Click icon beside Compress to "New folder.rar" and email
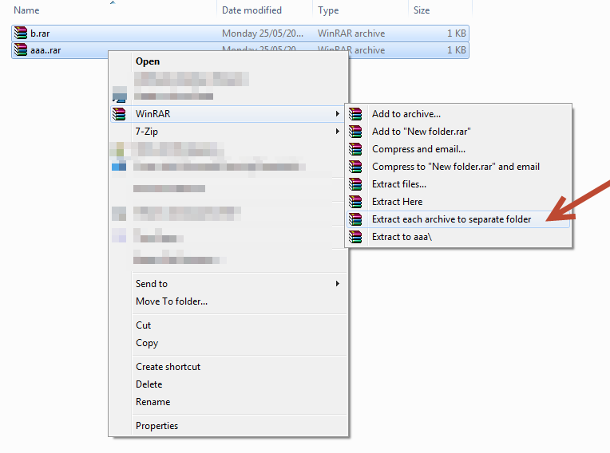This screenshot has width=610, height=453. [x=355, y=166]
